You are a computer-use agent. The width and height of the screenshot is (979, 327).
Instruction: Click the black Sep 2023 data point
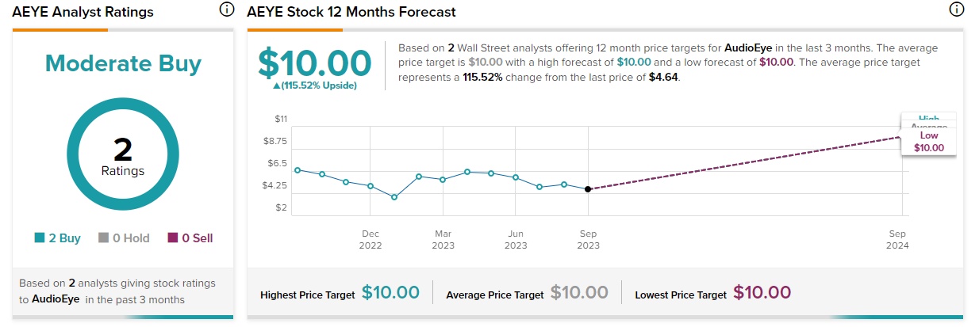click(588, 189)
